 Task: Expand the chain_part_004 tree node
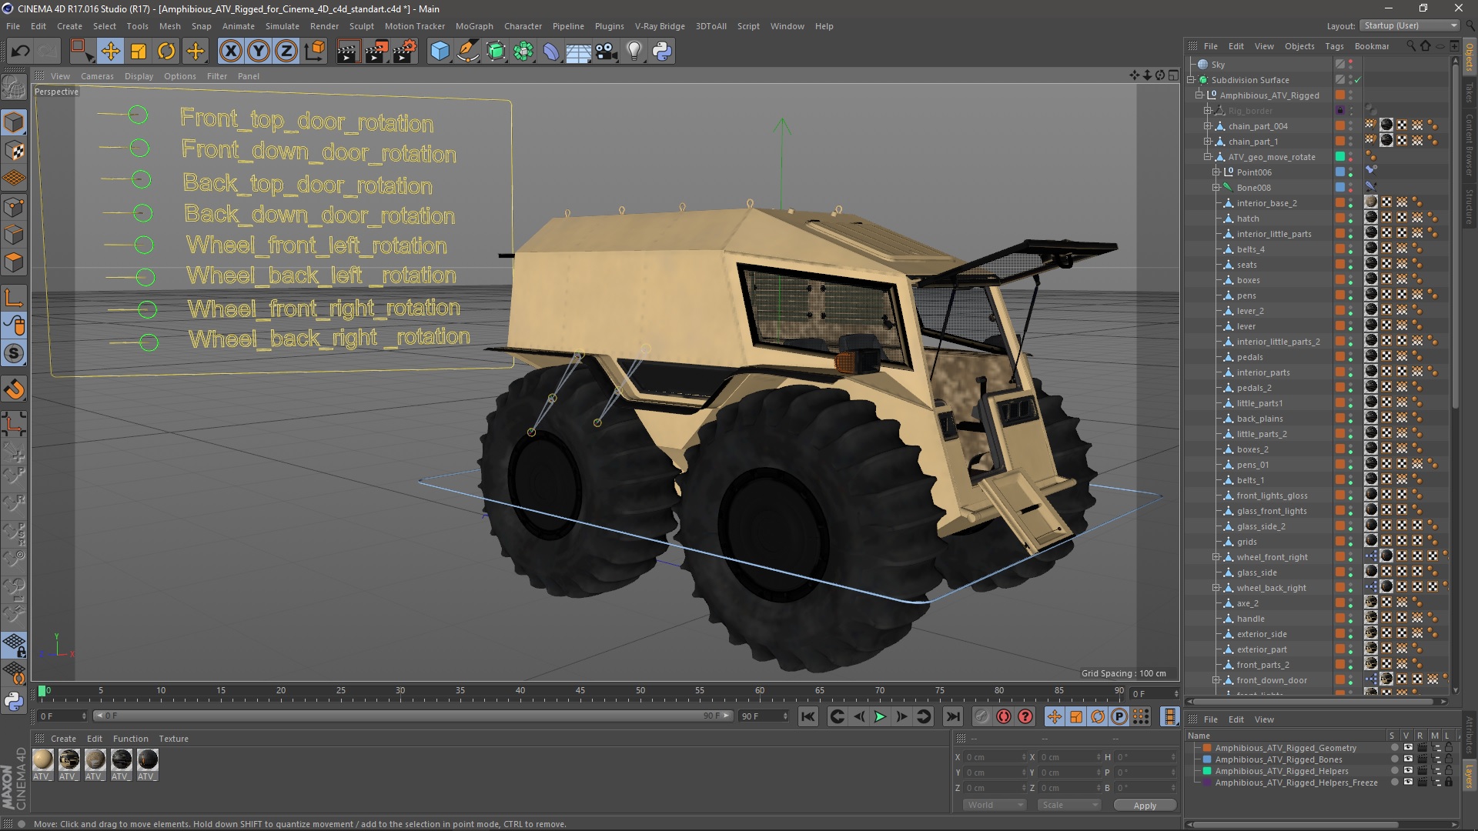click(1208, 126)
